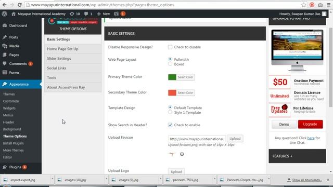Click the green Primary Theme Color swatch
Viewport: 333px width, 187px height.
[x=172, y=77]
